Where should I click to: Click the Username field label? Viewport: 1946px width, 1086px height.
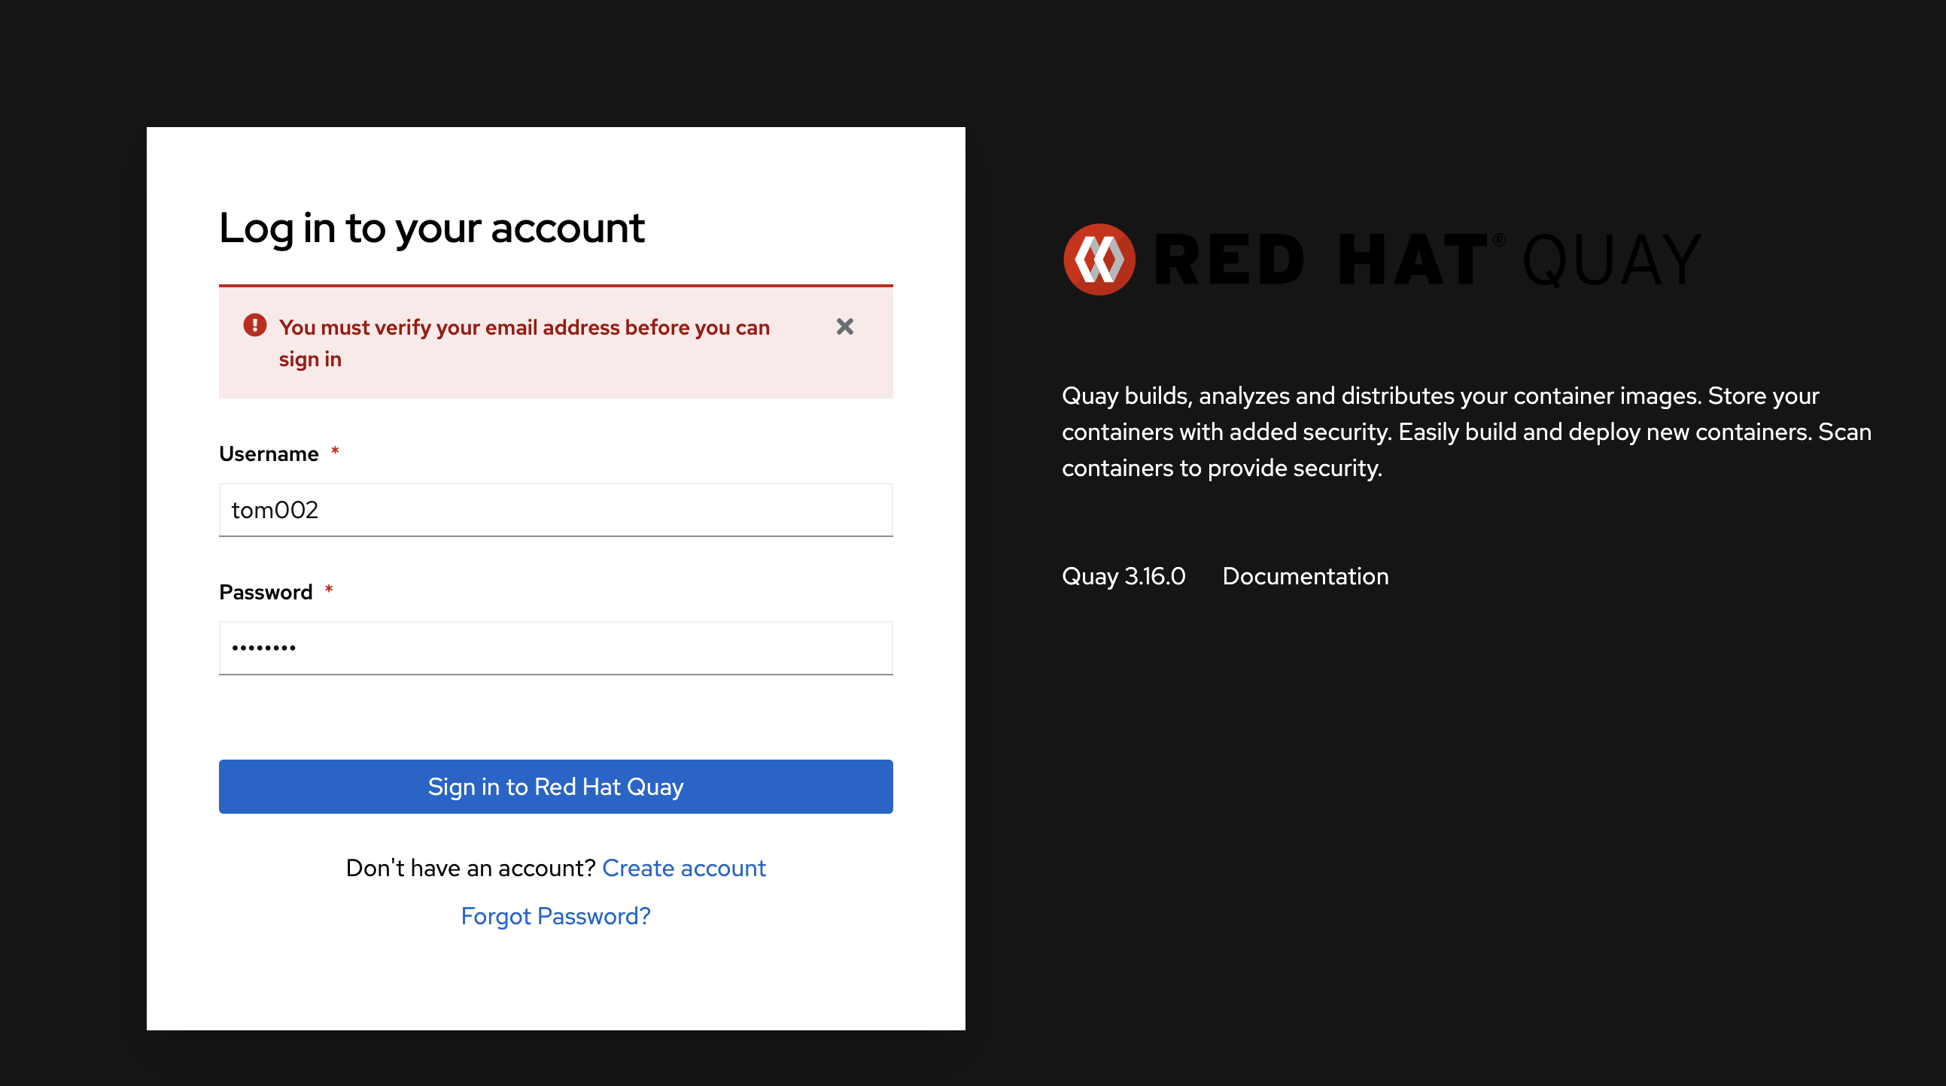pos(268,454)
